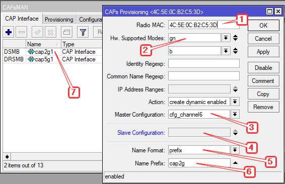
Task: Click the Cancel button
Action: (x=263, y=39)
